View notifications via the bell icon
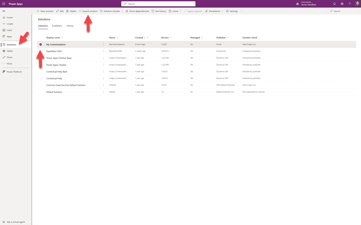The height and width of the screenshot is (225, 361). click(x=334, y=4)
